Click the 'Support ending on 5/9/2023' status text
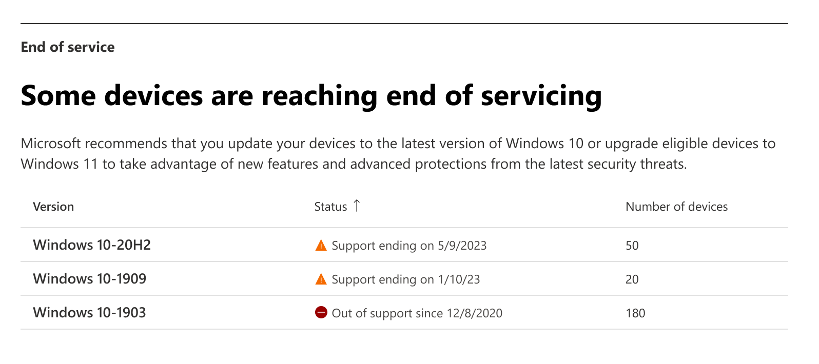 tap(409, 246)
